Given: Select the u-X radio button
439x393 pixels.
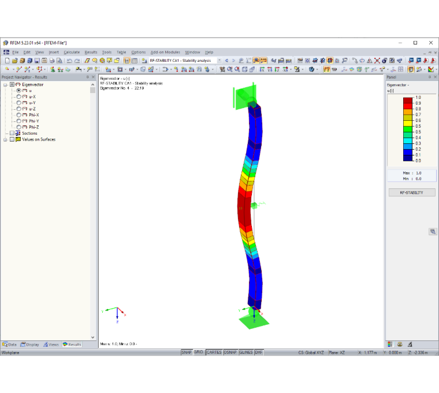Looking at the screenshot, I should click(18, 97).
